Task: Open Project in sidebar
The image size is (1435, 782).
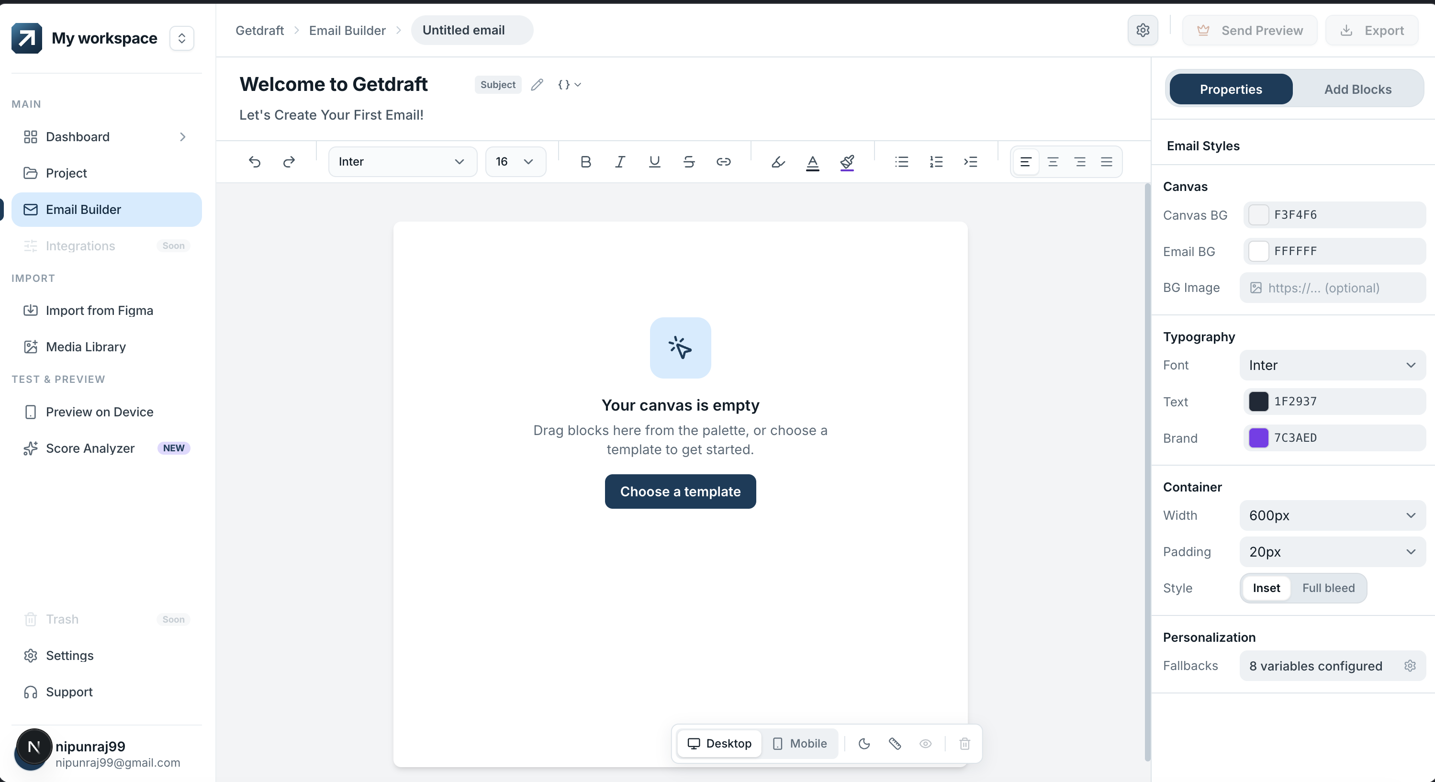Action: pyautogui.click(x=106, y=173)
